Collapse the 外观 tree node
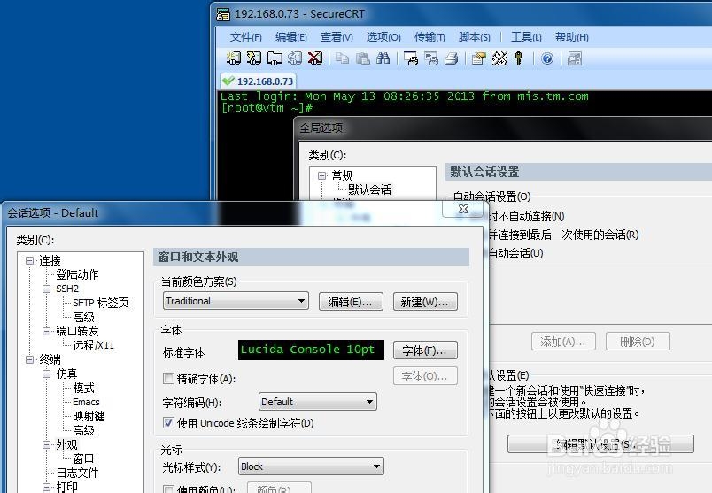The image size is (712, 493). (x=46, y=444)
